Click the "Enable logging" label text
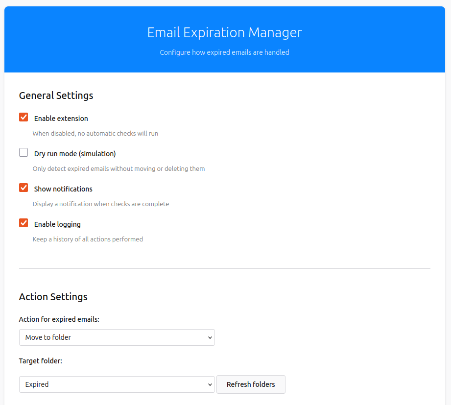The height and width of the screenshot is (405, 451). click(57, 224)
